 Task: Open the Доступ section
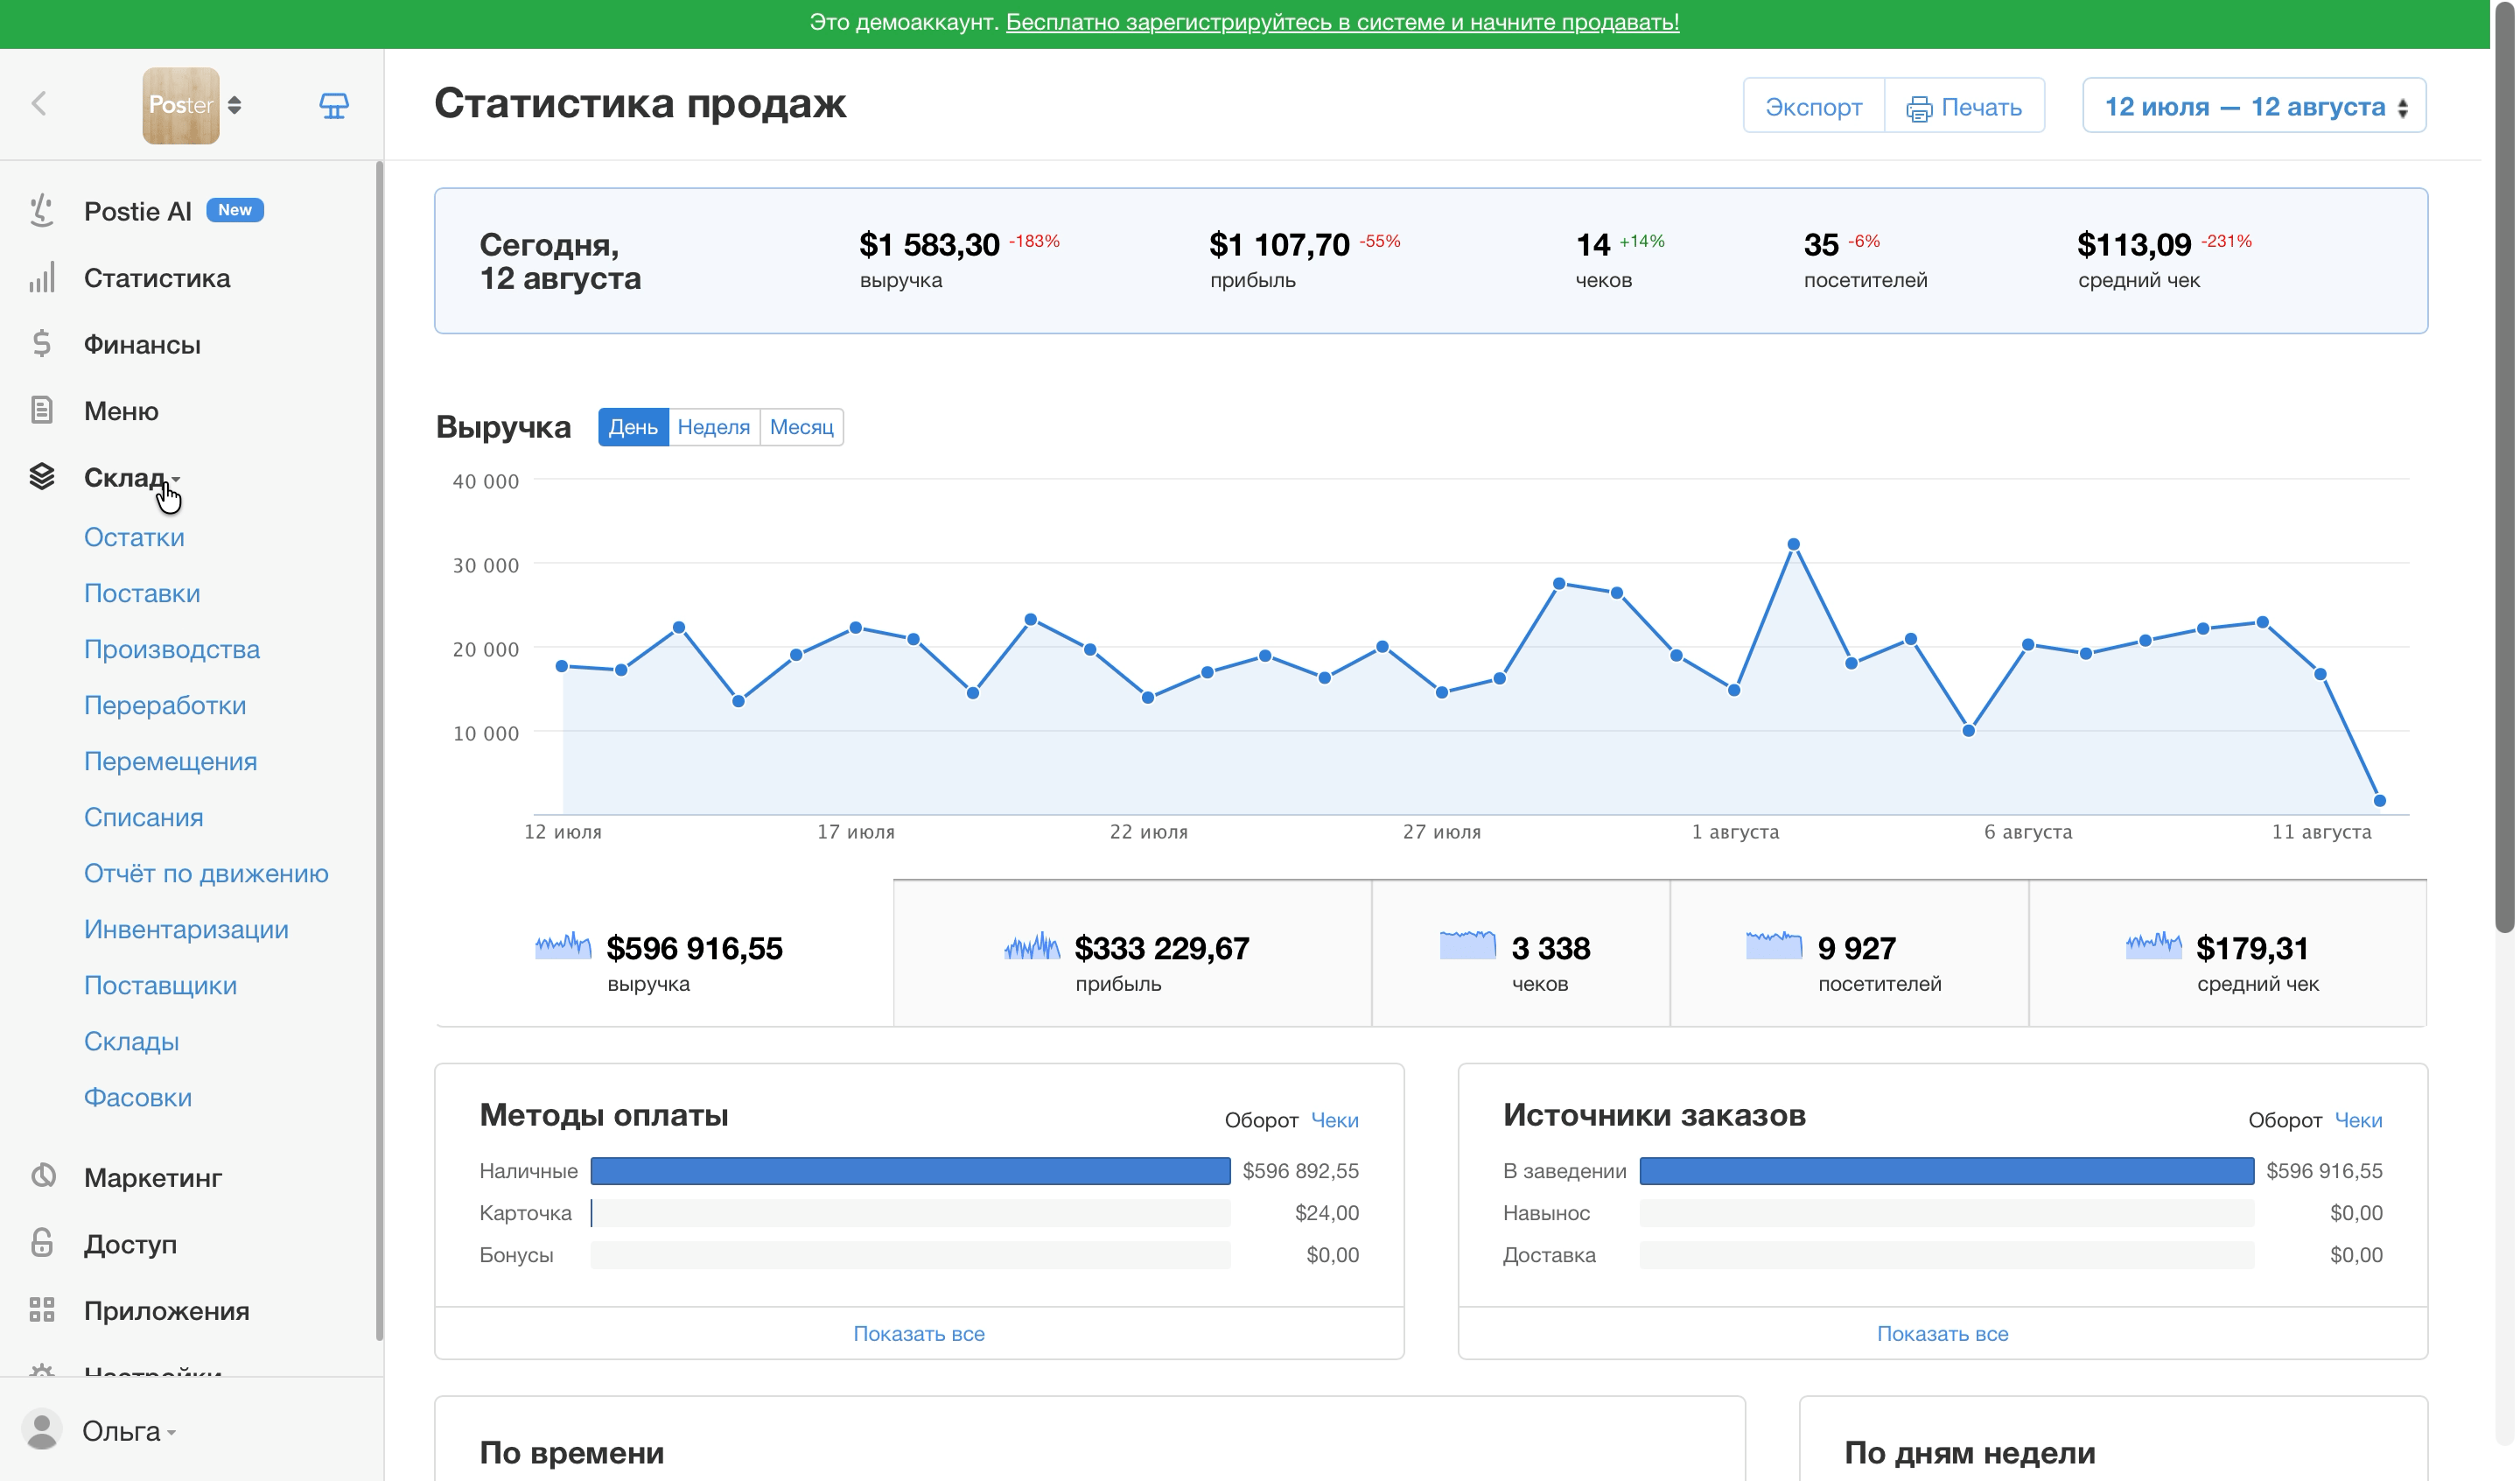coord(131,1244)
